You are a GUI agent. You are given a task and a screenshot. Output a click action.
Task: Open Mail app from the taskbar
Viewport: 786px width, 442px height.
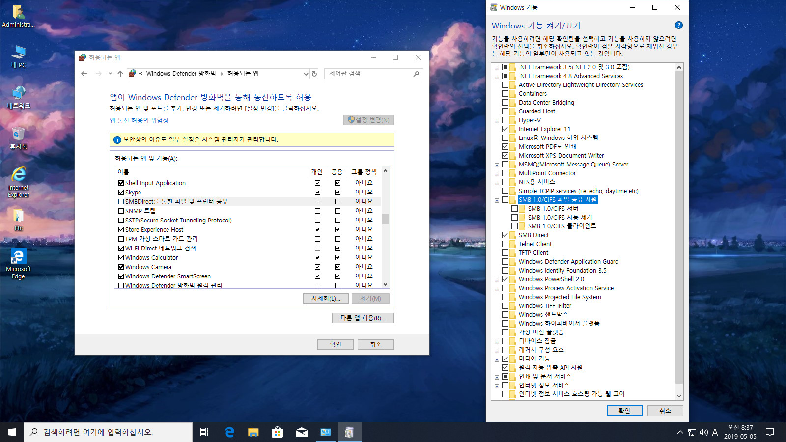pos(302,432)
